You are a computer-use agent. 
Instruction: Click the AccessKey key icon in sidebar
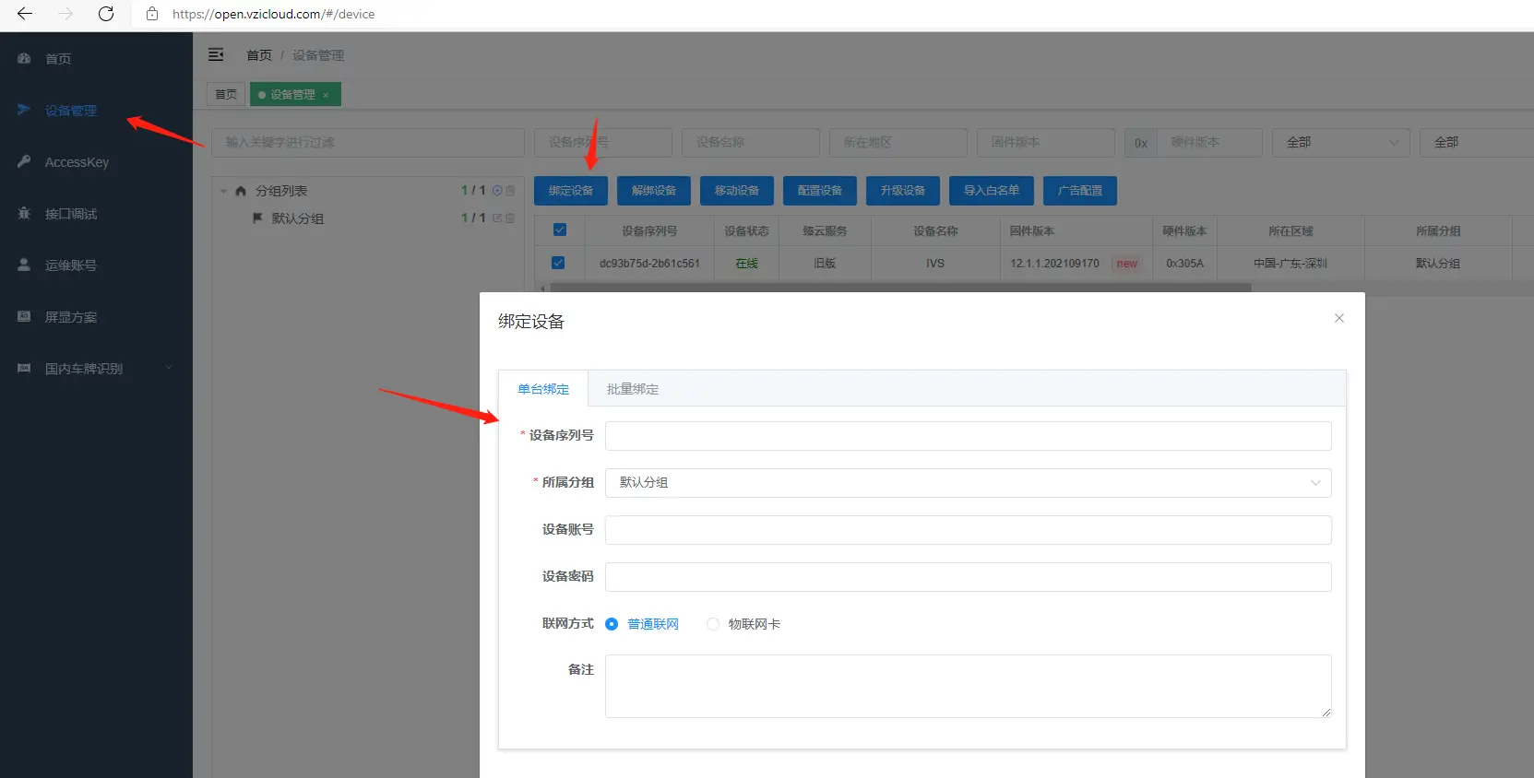coord(24,161)
